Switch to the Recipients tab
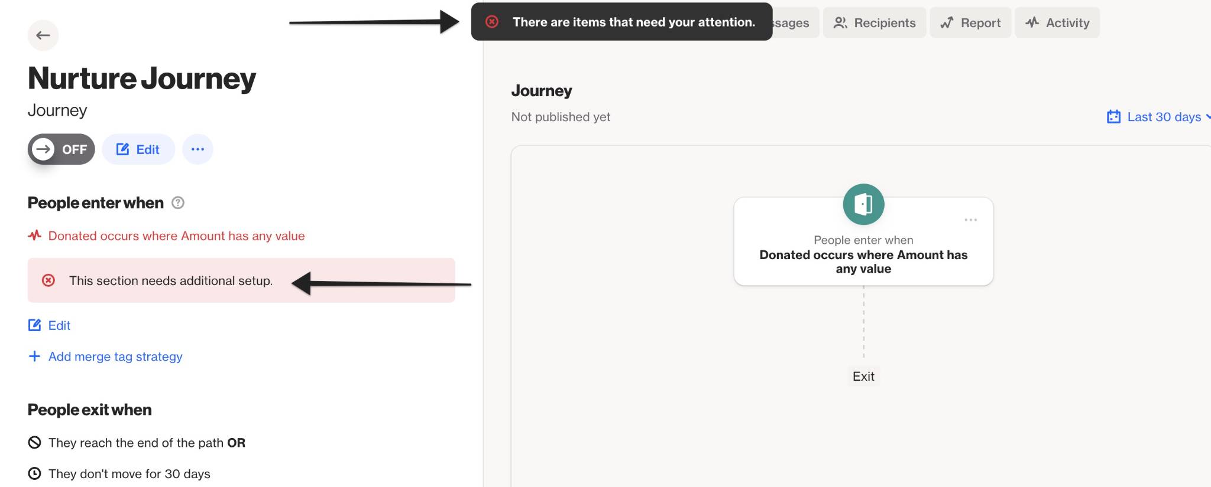 875,23
